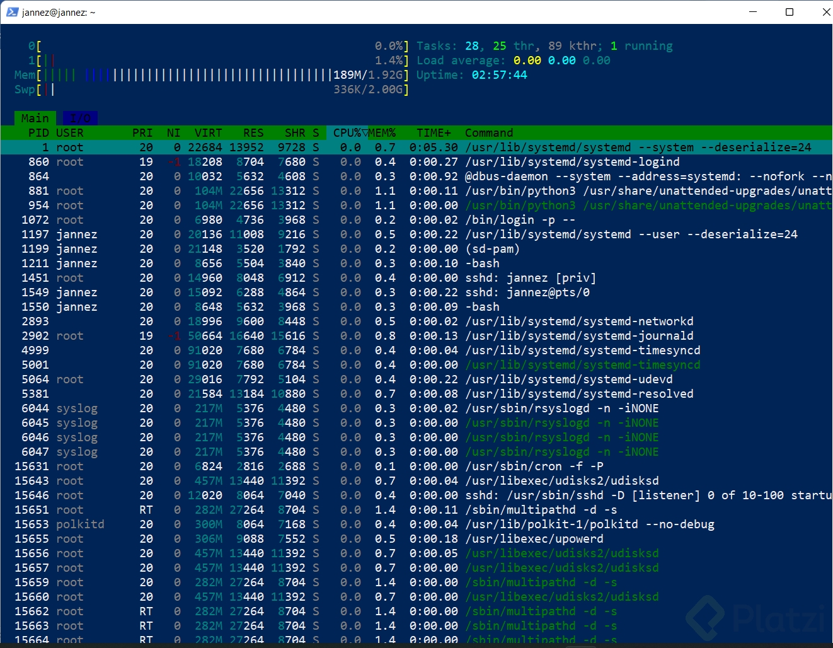
Task: Click the S state column header
Action: [x=316, y=133]
